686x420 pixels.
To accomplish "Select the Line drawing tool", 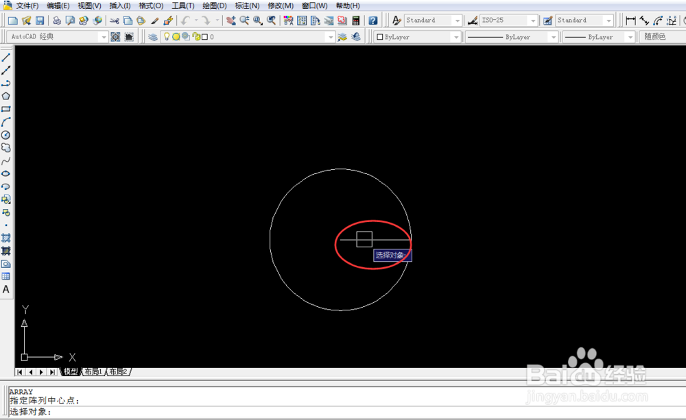I will click(5, 58).
